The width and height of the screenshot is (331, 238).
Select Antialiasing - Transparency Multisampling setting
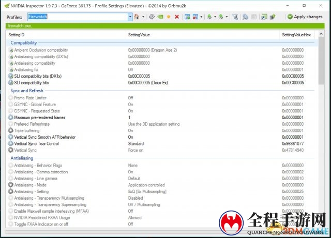pos(49,198)
